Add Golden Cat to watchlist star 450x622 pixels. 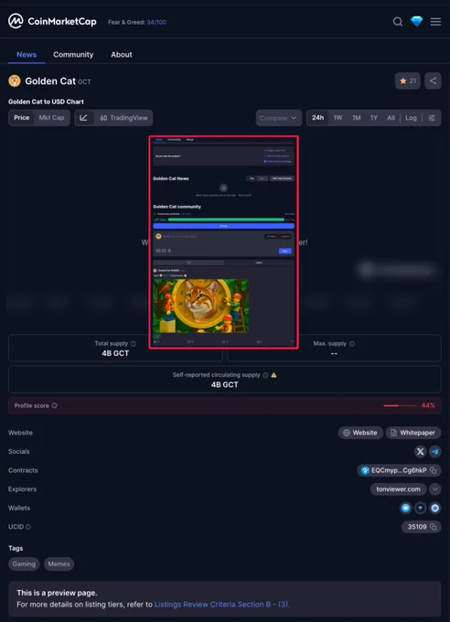pyautogui.click(x=408, y=80)
